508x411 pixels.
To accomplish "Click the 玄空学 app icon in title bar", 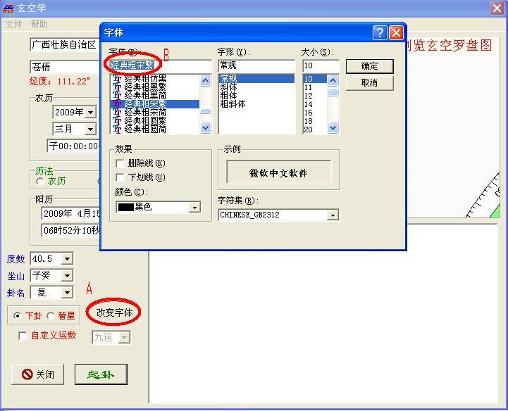I will coord(8,8).
